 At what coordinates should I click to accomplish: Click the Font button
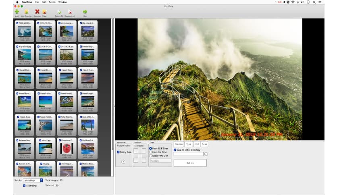(x=197, y=144)
